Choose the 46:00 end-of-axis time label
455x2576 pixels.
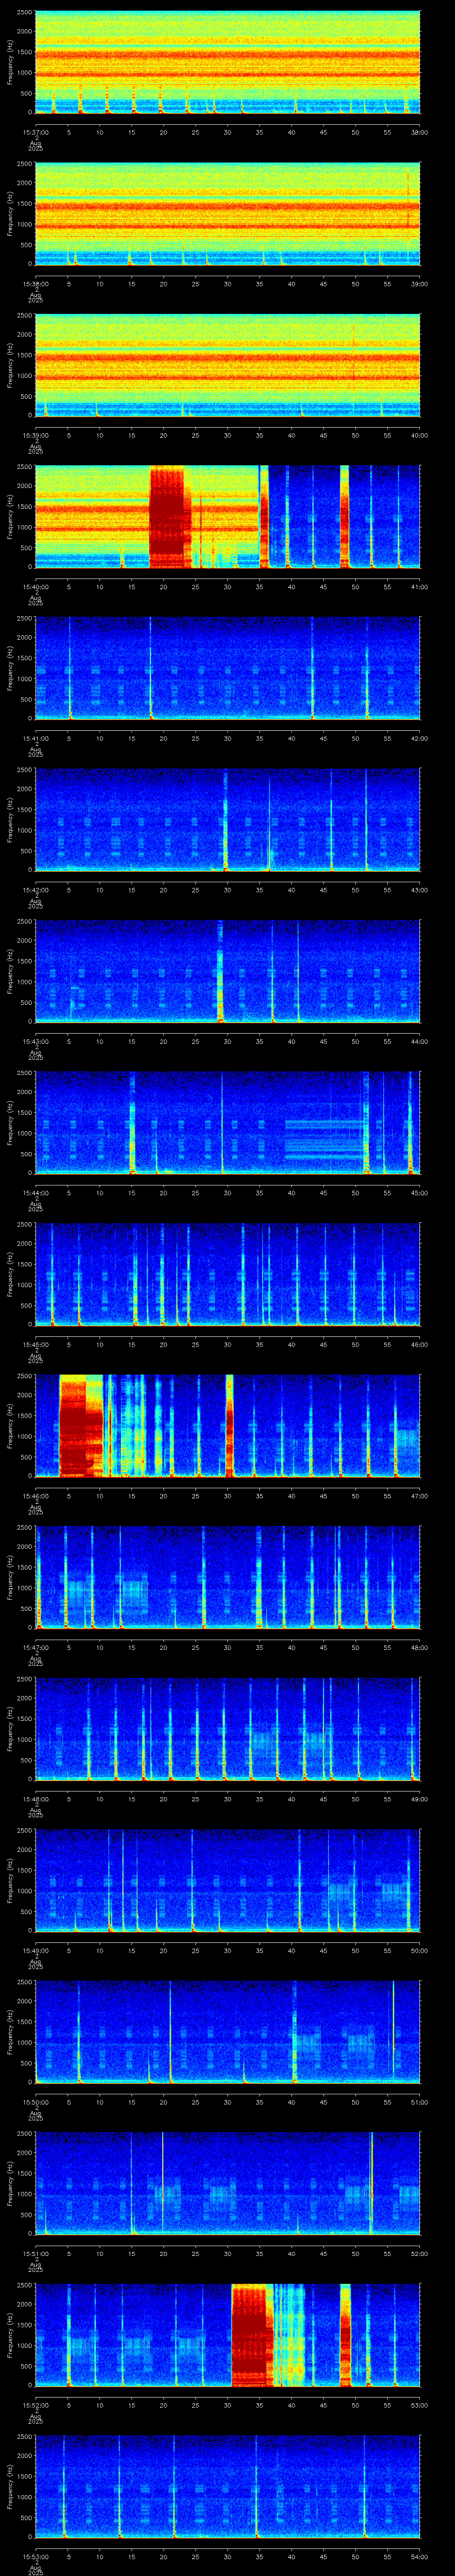click(419, 1344)
